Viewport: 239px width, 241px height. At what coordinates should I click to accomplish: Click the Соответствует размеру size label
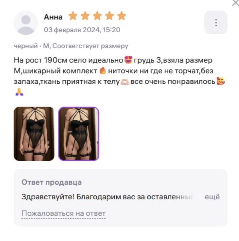click(90, 46)
